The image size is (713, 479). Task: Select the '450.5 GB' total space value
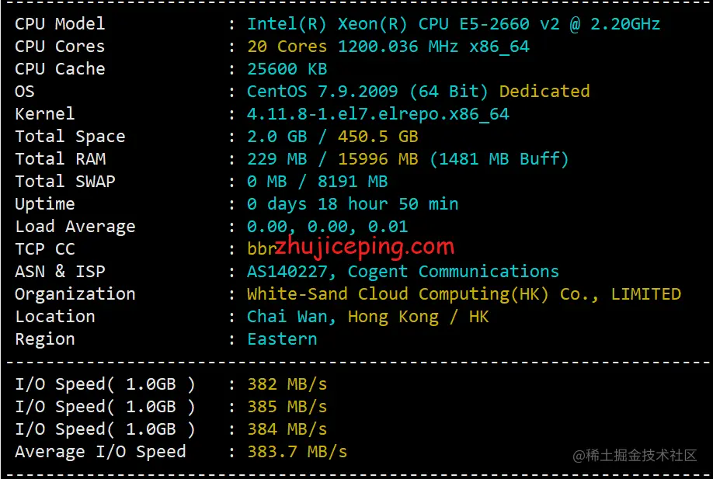coord(378,137)
